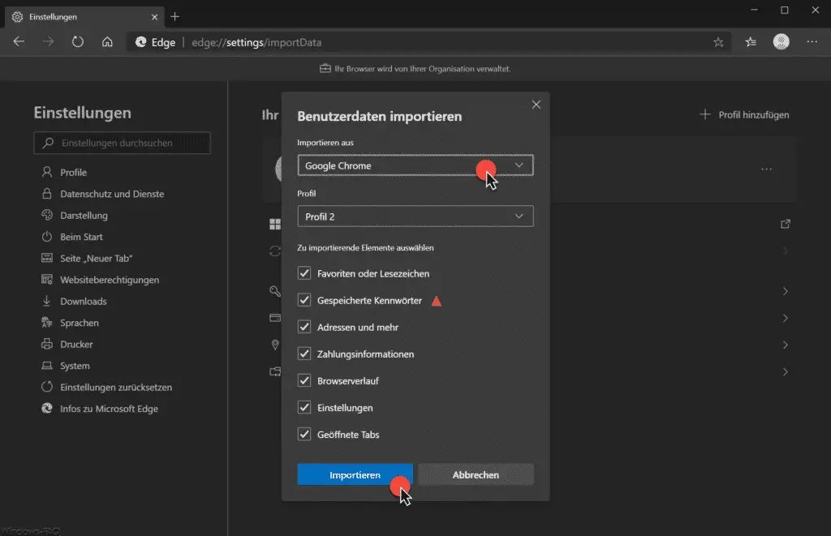Open the user profile avatar in toolbar
The width and height of the screenshot is (831, 536).
click(x=781, y=42)
